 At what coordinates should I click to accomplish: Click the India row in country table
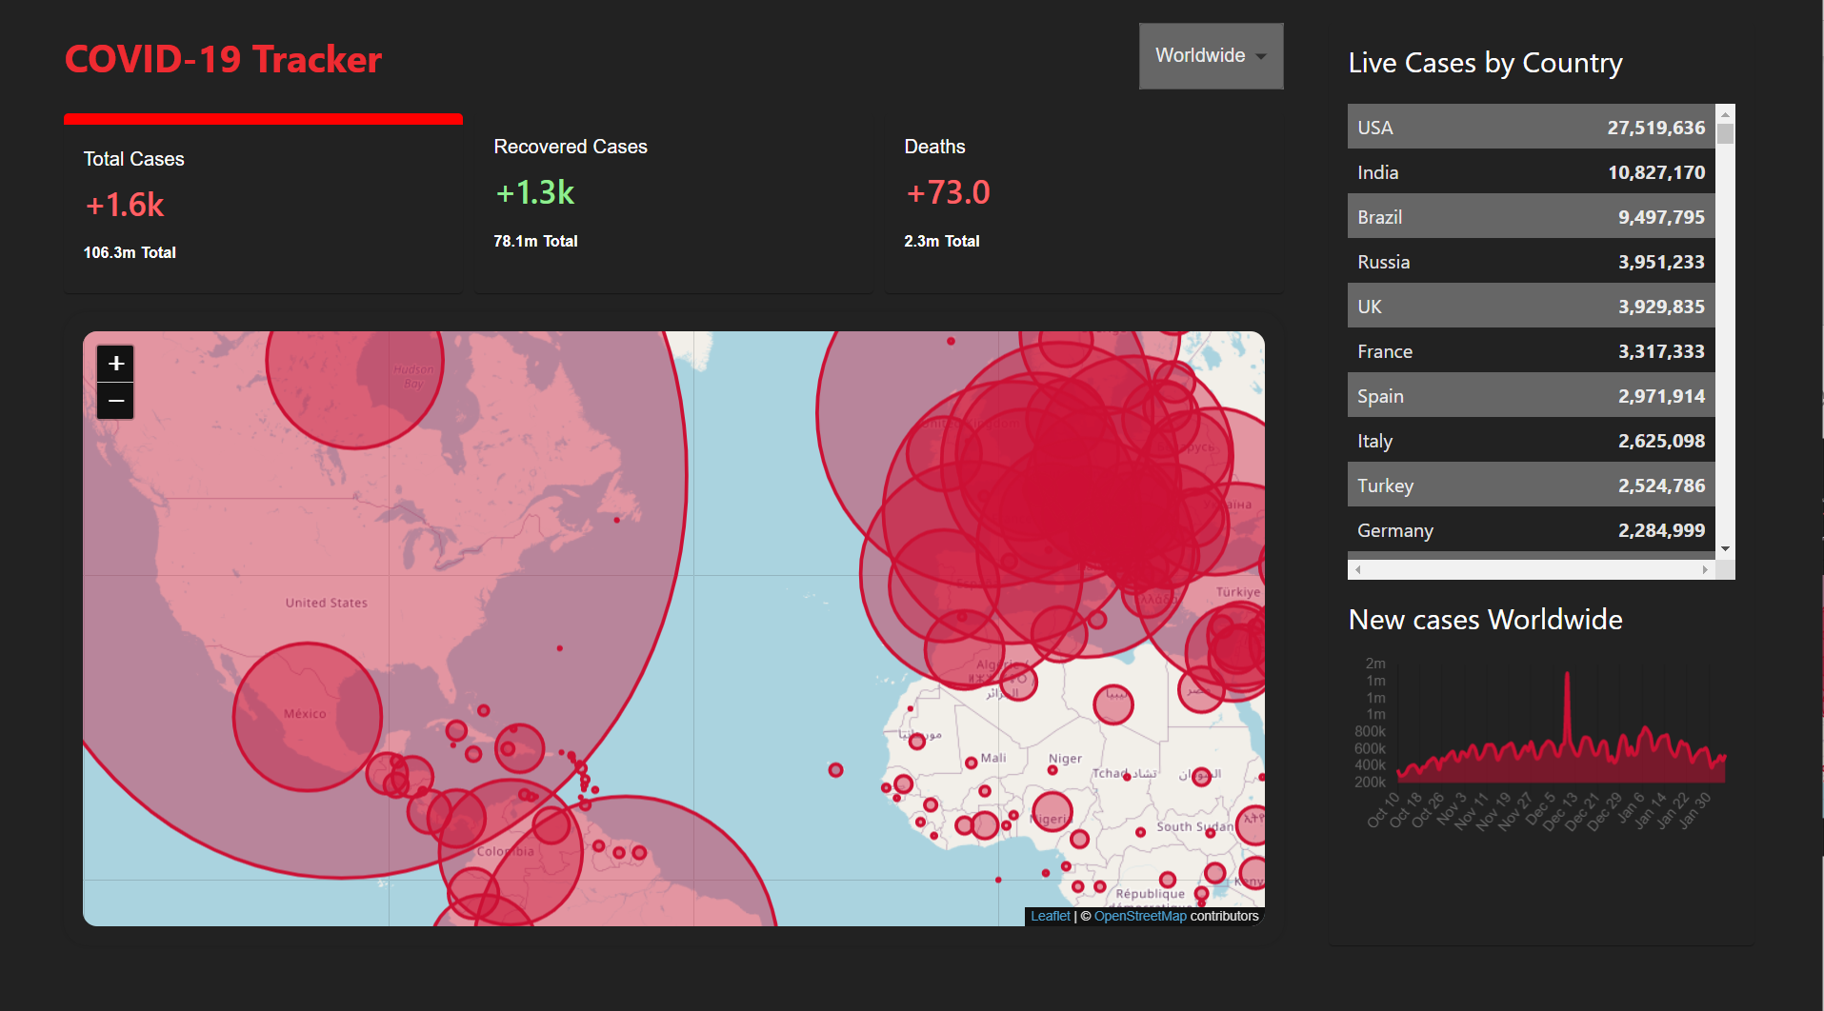pyautogui.click(x=1531, y=171)
